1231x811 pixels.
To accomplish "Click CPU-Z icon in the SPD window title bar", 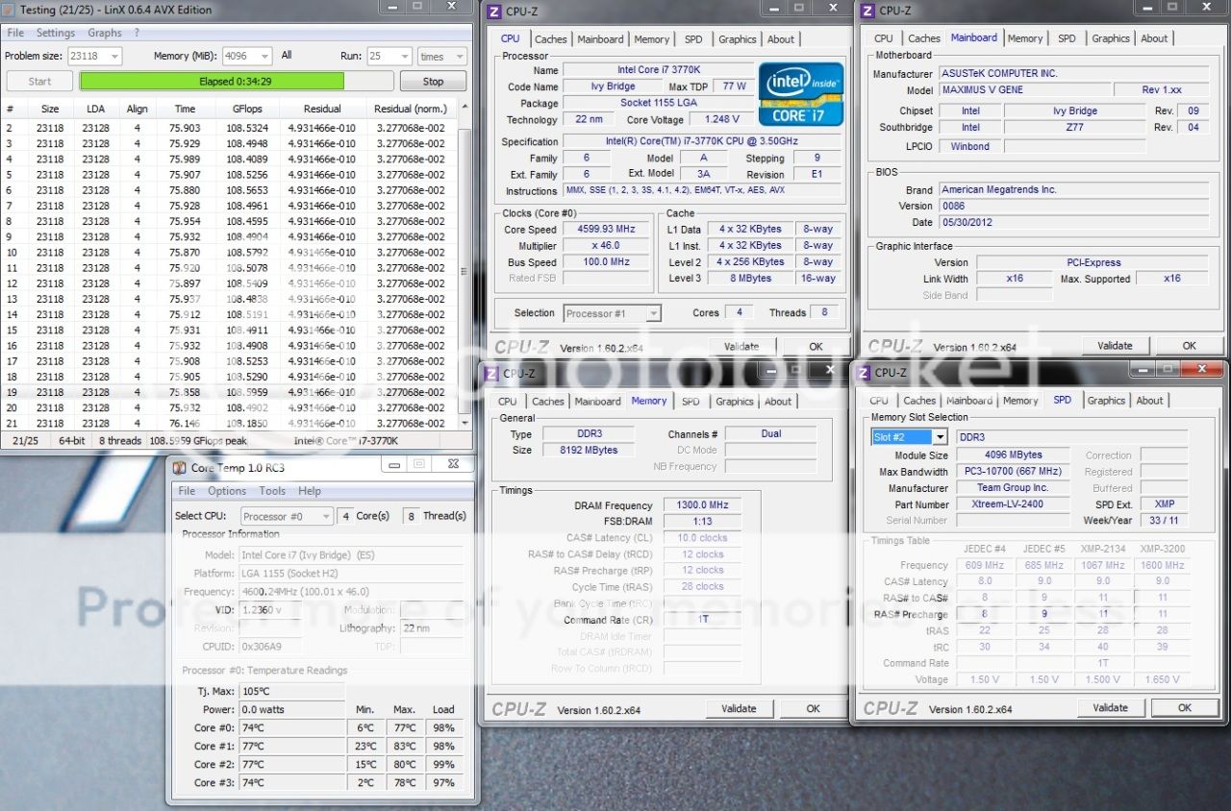I will (x=864, y=373).
